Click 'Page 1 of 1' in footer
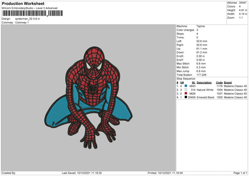 point(240,173)
